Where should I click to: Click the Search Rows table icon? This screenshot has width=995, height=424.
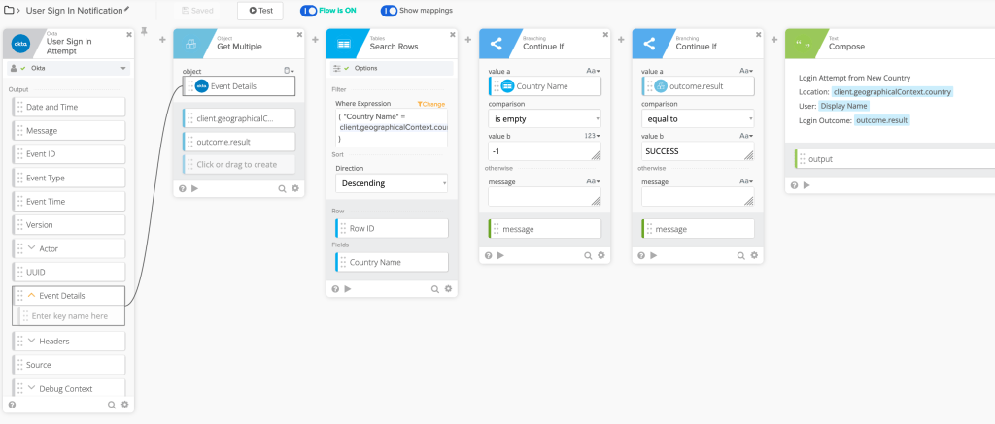344,44
